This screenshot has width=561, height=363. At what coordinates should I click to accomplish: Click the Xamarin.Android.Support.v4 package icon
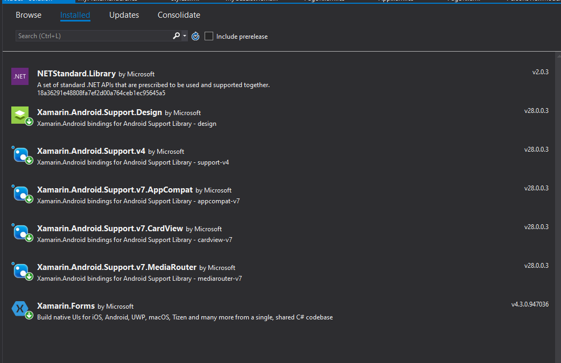(x=22, y=155)
